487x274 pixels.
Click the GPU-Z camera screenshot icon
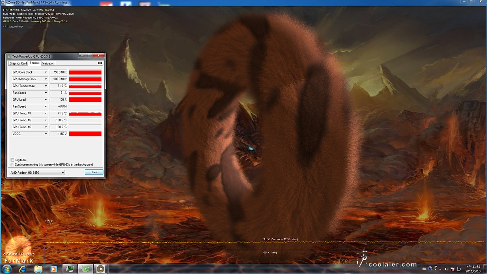[100, 63]
